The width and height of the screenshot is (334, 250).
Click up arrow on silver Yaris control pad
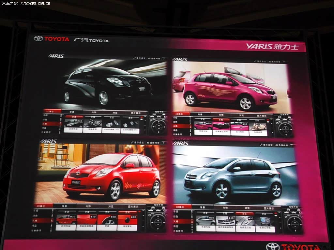coord(295,218)
